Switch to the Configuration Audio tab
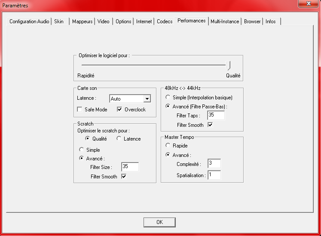The width and height of the screenshot is (321, 236). pyautogui.click(x=30, y=21)
